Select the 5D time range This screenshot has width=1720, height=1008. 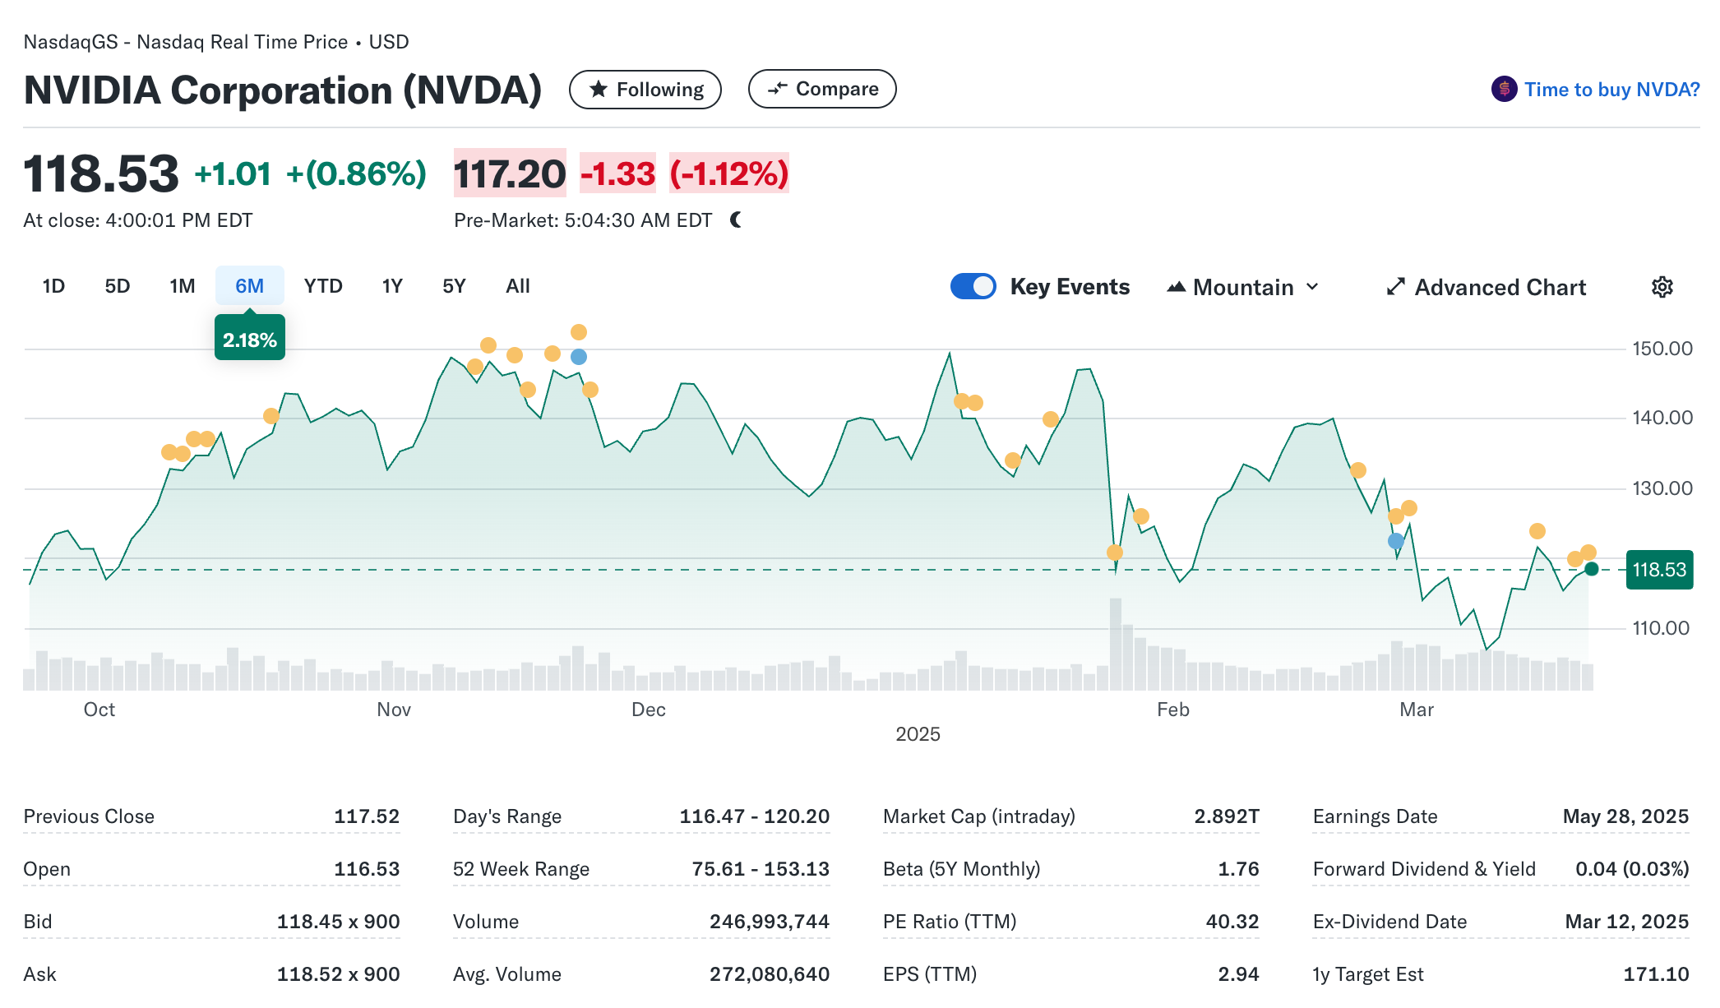tap(118, 286)
